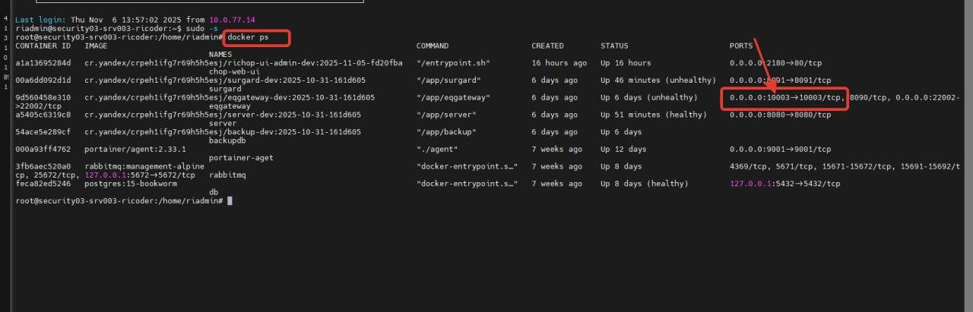Click container ID 9d560458e310
Image resolution: width=973 pixels, height=312 pixels.
click(43, 97)
